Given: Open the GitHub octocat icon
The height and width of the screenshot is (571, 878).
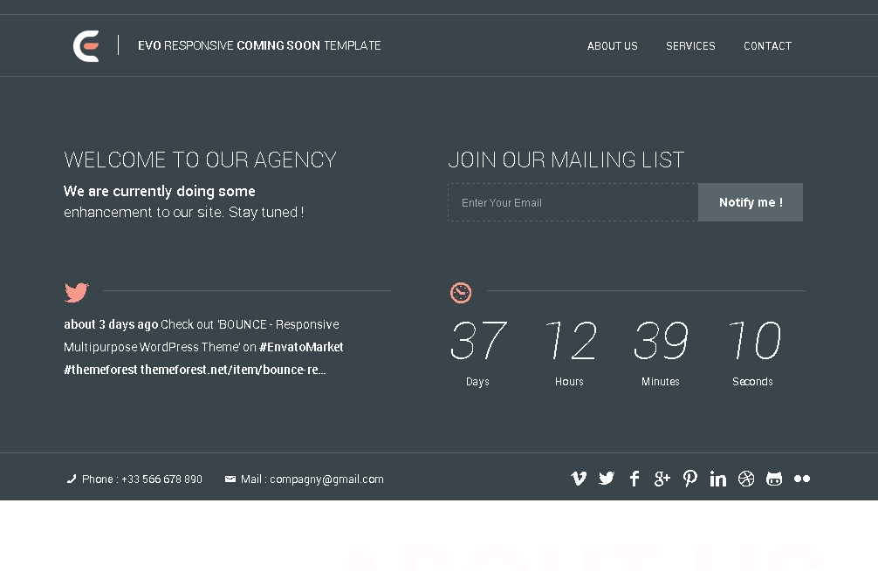Looking at the screenshot, I should (774, 479).
